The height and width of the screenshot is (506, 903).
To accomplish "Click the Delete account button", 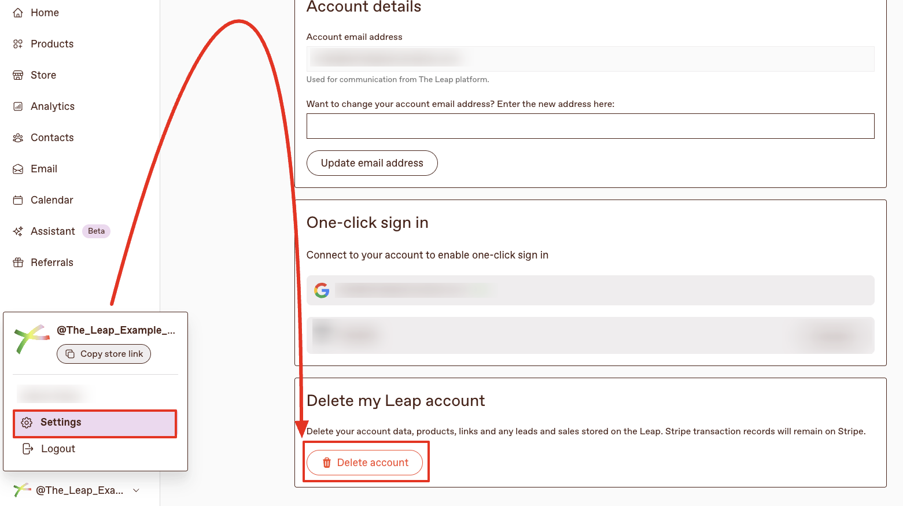I will [x=366, y=462].
